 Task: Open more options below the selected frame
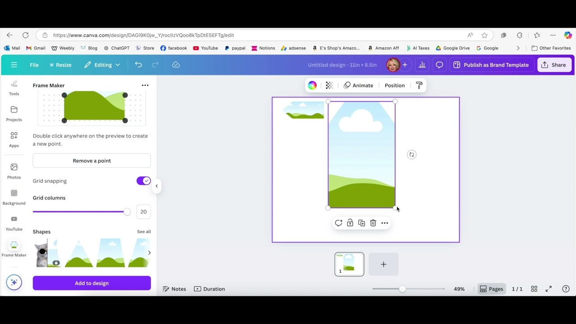(x=385, y=223)
